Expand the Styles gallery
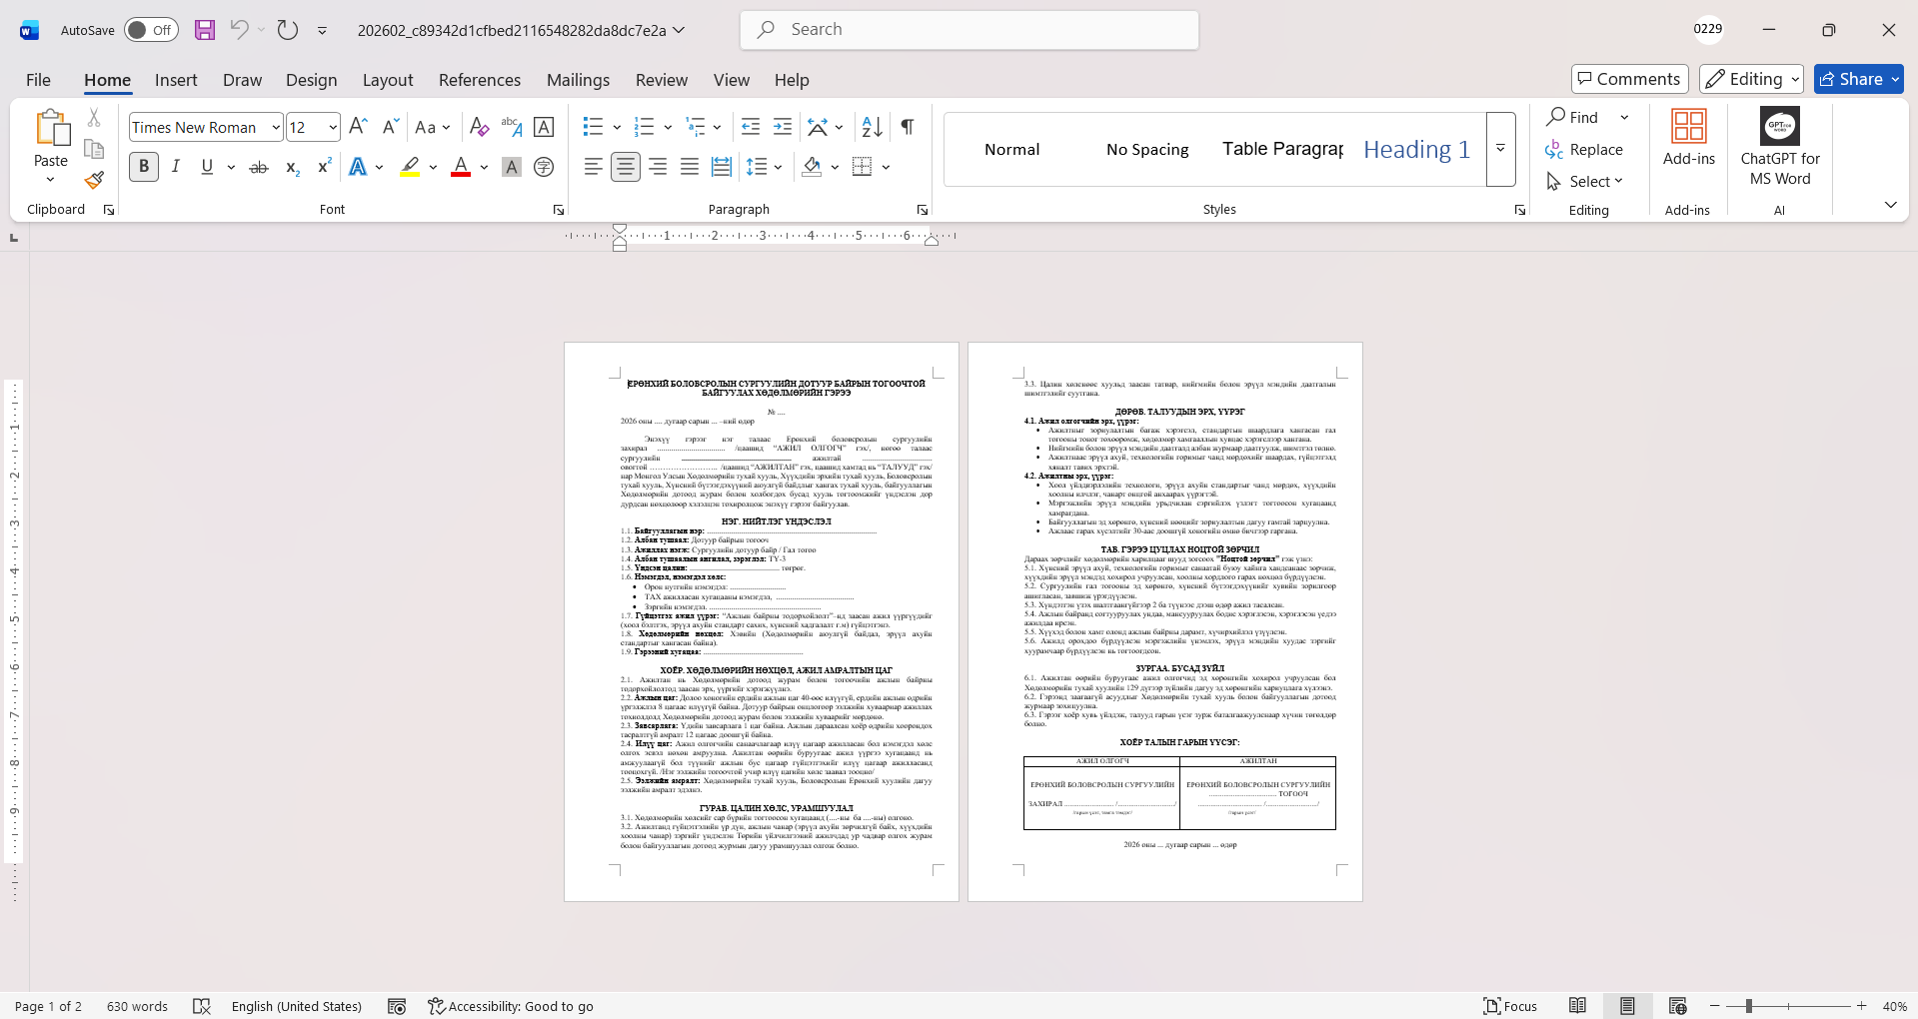The height and width of the screenshot is (1019, 1918). point(1500,149)
